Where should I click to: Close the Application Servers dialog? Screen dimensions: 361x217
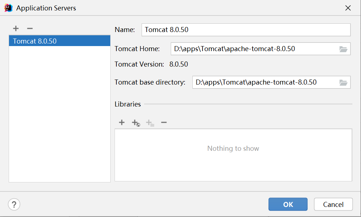tap(348, 8)
